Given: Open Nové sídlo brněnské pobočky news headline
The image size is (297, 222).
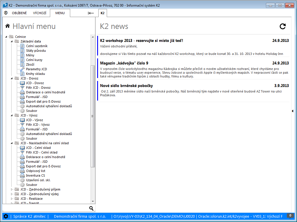Looking at the screenshot, I should [126, 86].
